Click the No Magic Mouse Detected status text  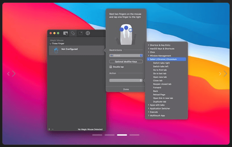(90, 129)
